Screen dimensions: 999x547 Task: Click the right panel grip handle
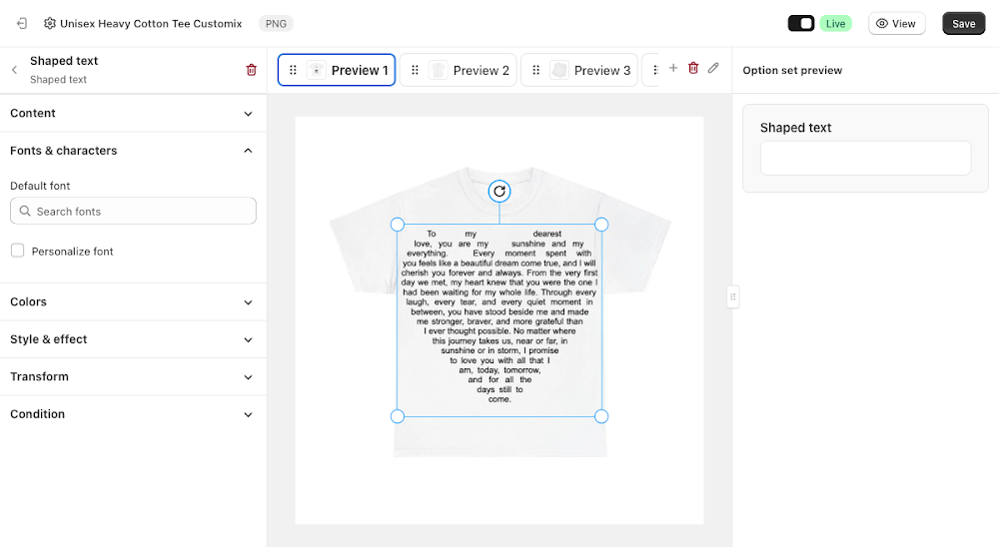tap(732, 296)
